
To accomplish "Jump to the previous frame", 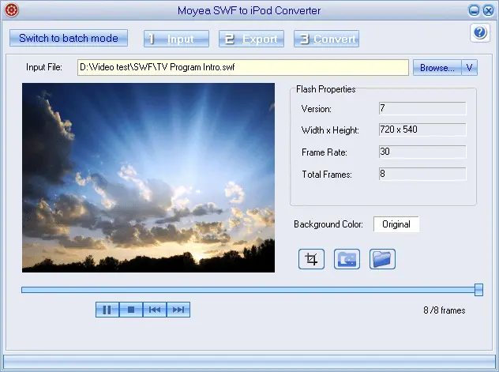I will pos(155,310).
